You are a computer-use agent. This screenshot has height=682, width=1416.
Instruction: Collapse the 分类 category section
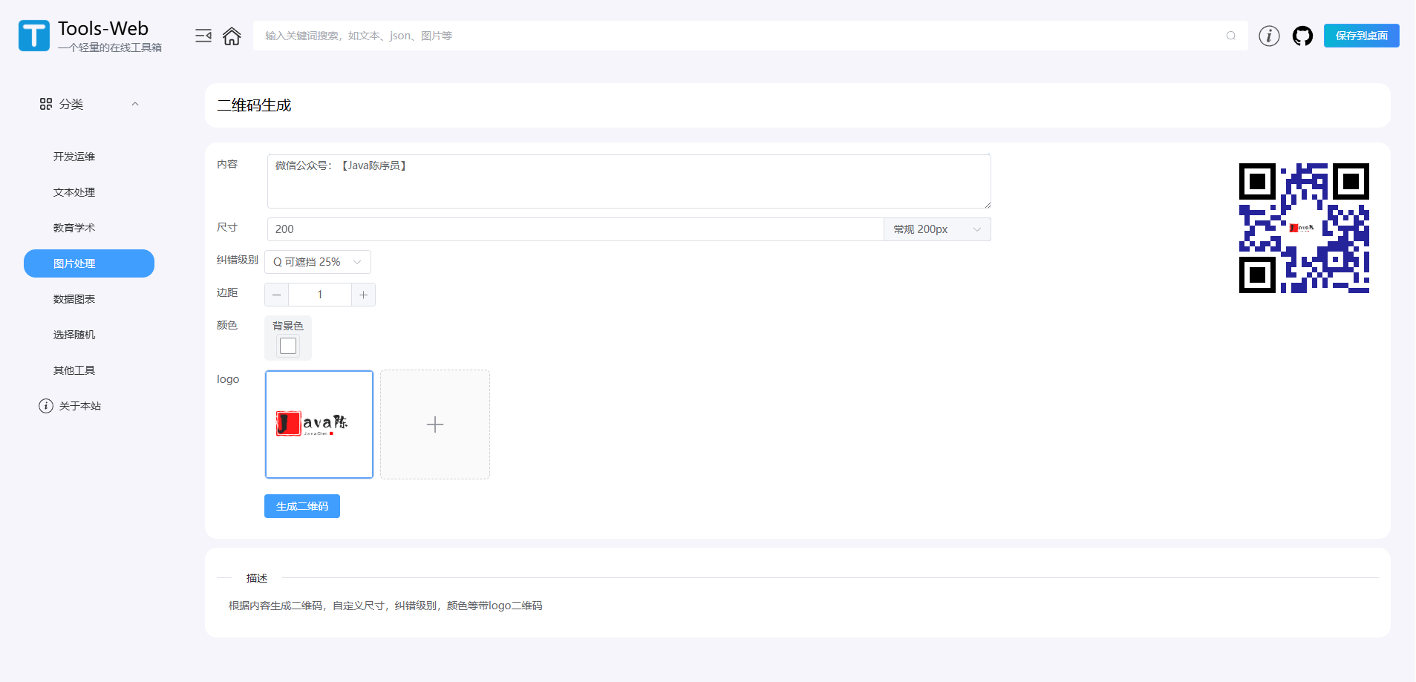tap(135, 104)
